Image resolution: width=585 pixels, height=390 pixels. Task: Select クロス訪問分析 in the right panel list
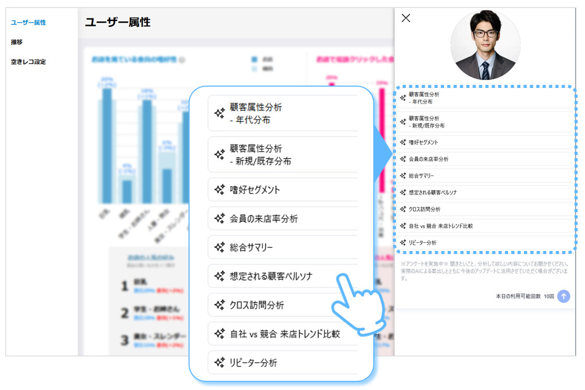425,209
